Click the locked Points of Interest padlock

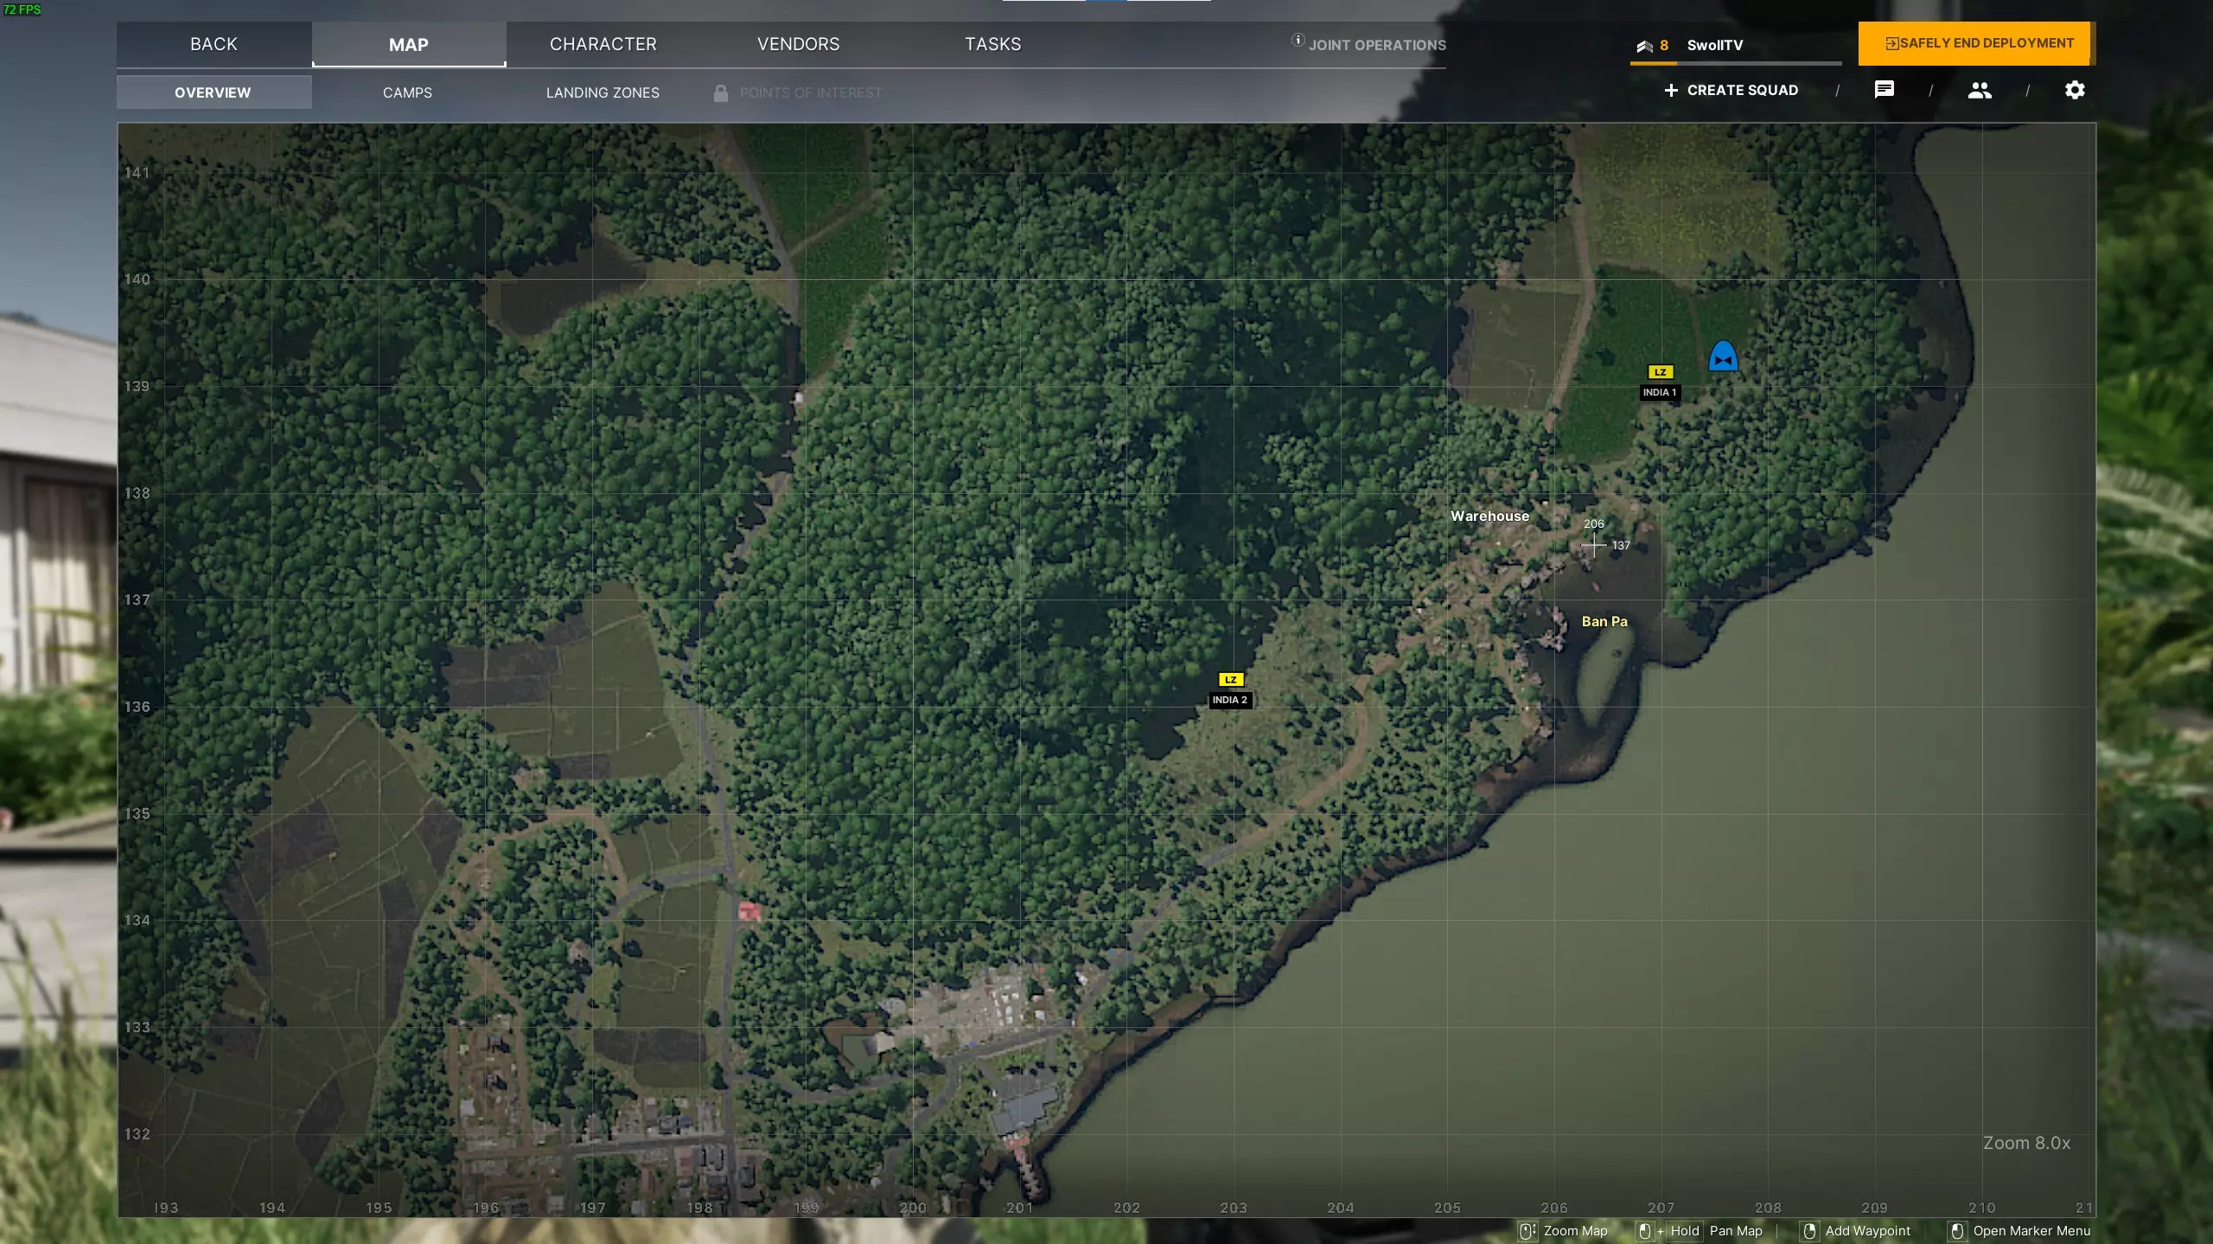pos(720,92)
